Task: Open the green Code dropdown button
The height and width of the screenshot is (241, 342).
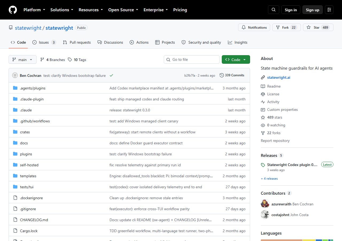Action: (236, 59)
